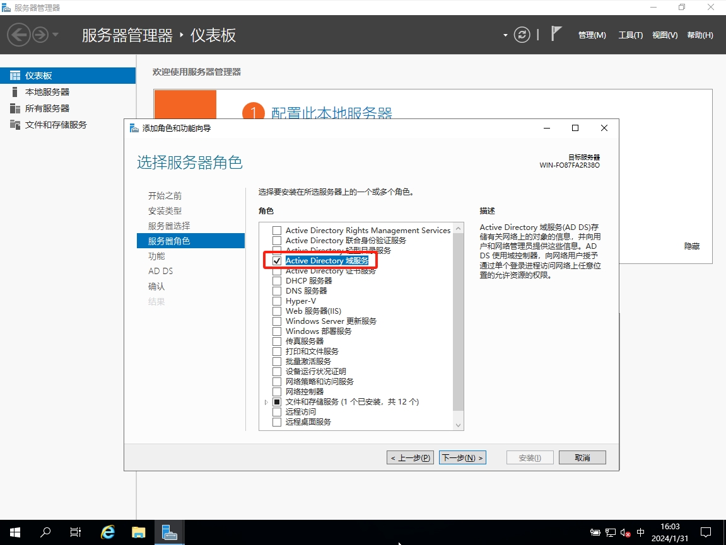Open Task View on the taskbar
Viewport: 726px width, 545px height.
pos(76,532)
